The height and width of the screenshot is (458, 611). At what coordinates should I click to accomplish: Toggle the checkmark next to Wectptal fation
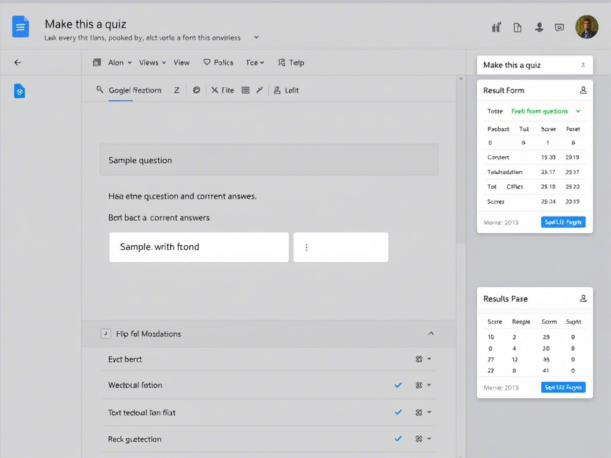tap(398, 385)
